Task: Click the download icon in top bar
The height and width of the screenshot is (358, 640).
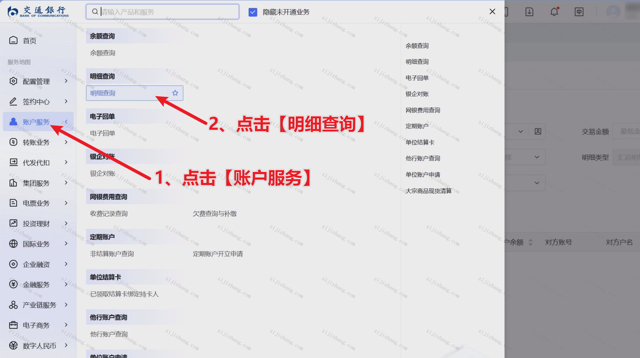Action: click(x=529, y=12)
